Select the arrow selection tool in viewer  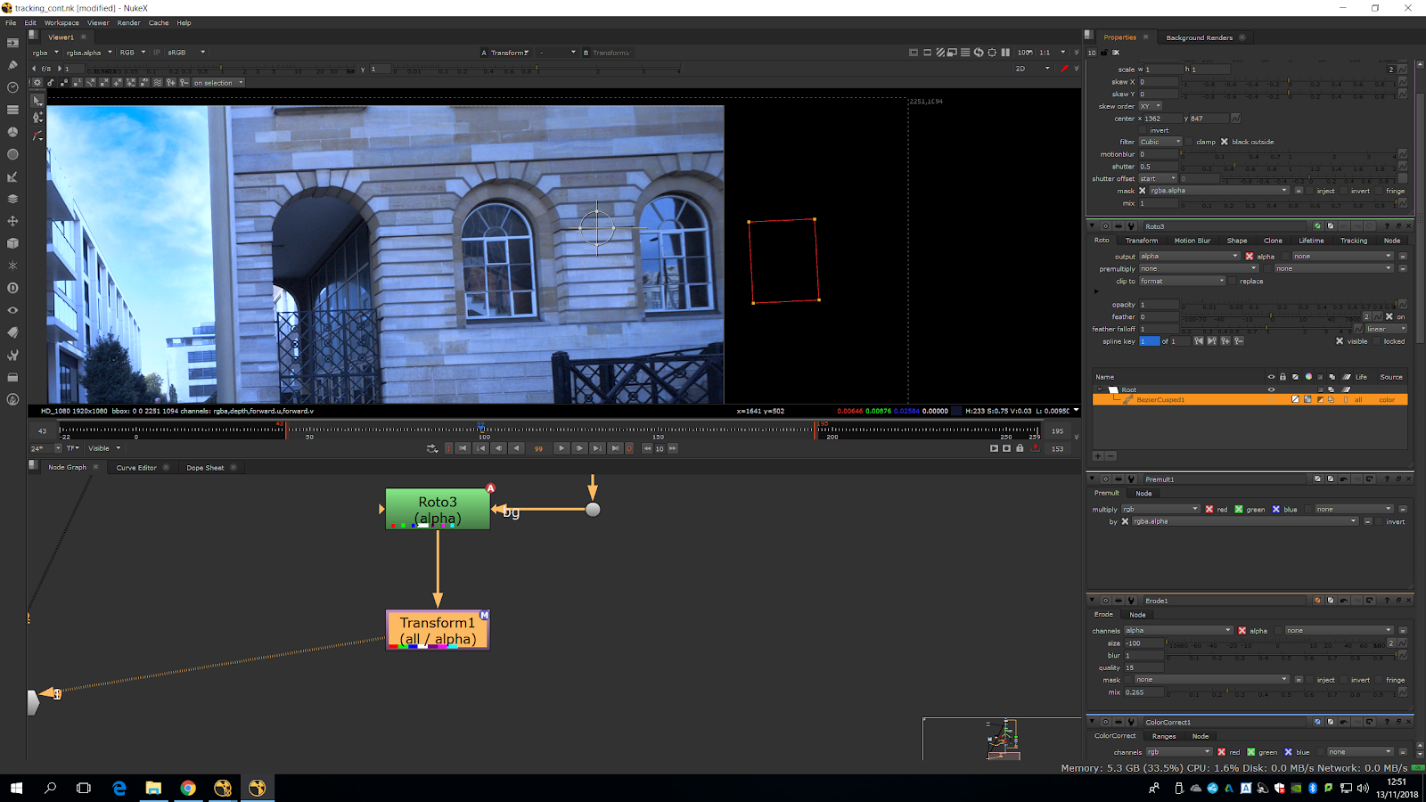[x=37, y=101]
